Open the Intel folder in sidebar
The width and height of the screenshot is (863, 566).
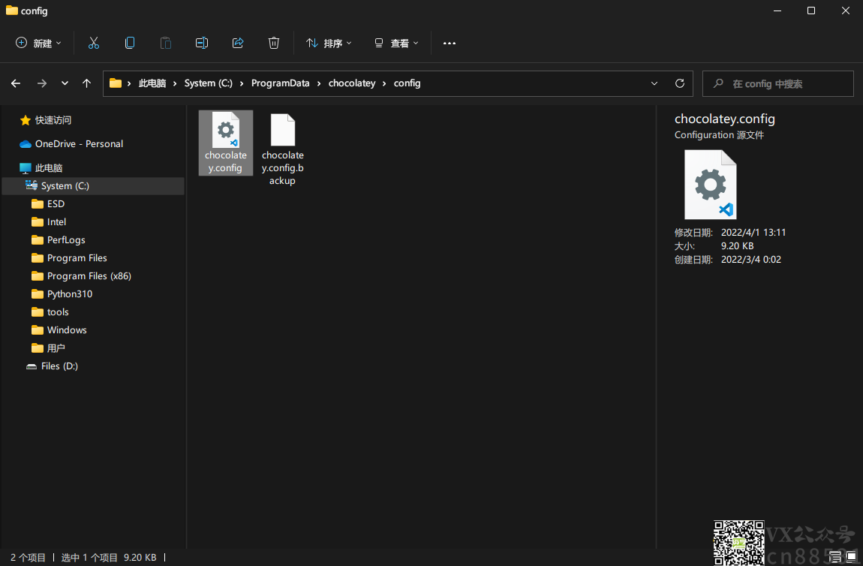(49, 222)
